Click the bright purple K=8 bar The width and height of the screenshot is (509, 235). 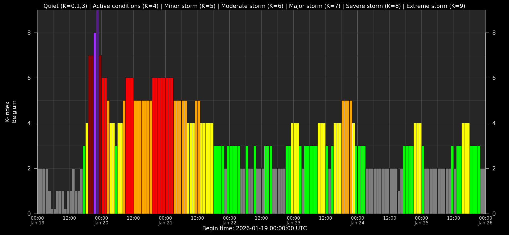click(x=95, y=123)
